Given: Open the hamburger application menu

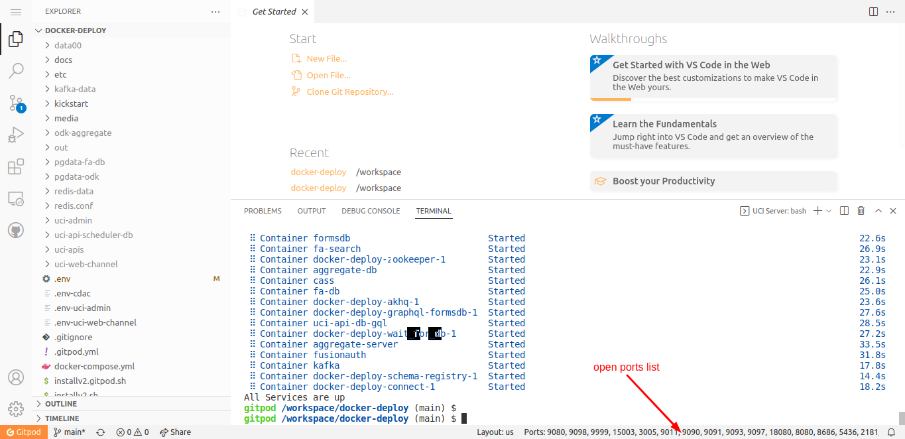Looking at the screenshot, I should click(x=16, y=12).
